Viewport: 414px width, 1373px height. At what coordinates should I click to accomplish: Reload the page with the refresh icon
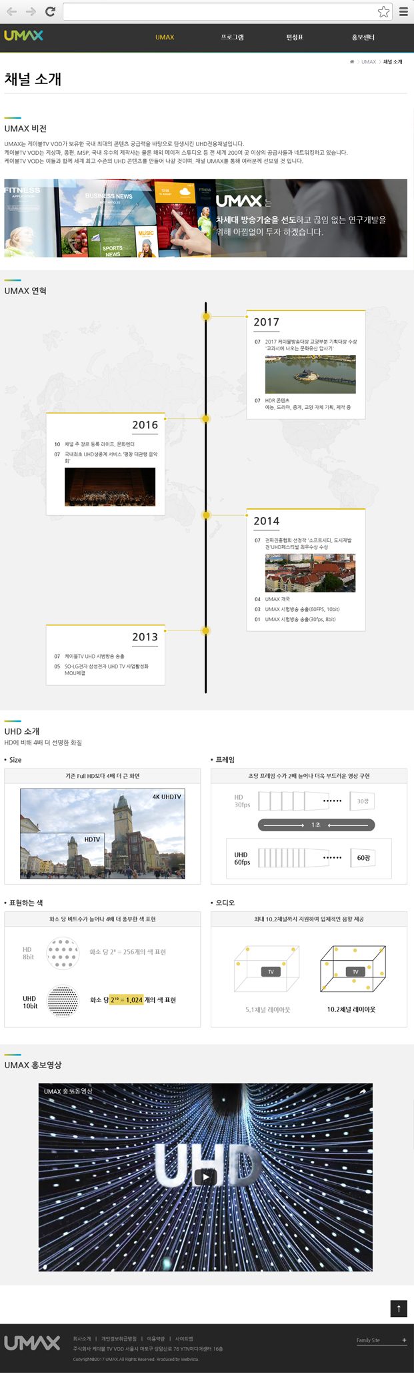coord(50,11)
